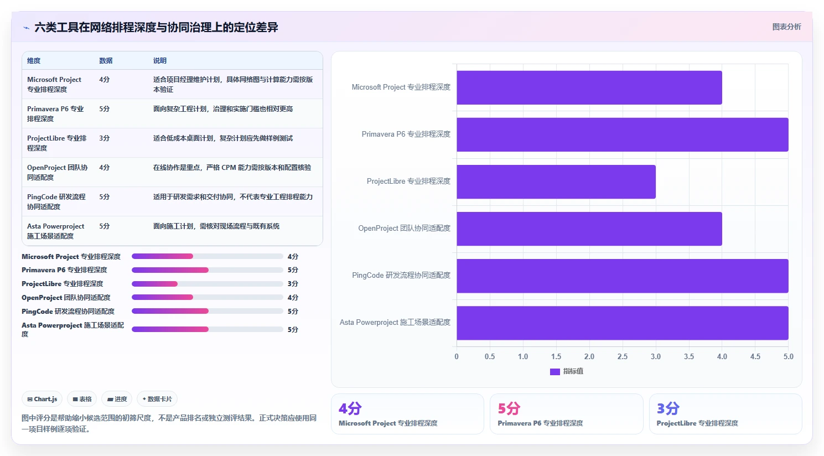
Task: Click the 表格 tag chip
Action: pyautogui.click(x=82, y=399)
